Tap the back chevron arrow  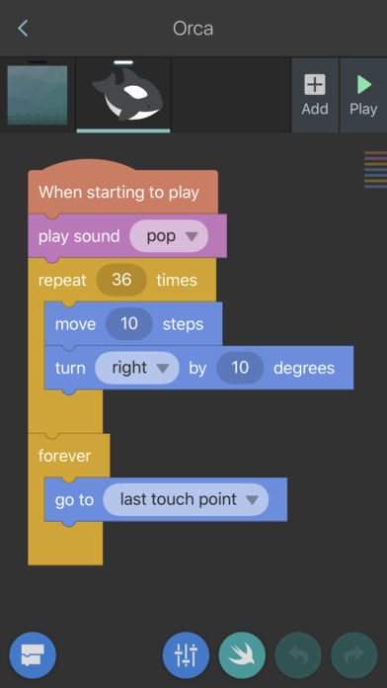coord(23,28)
